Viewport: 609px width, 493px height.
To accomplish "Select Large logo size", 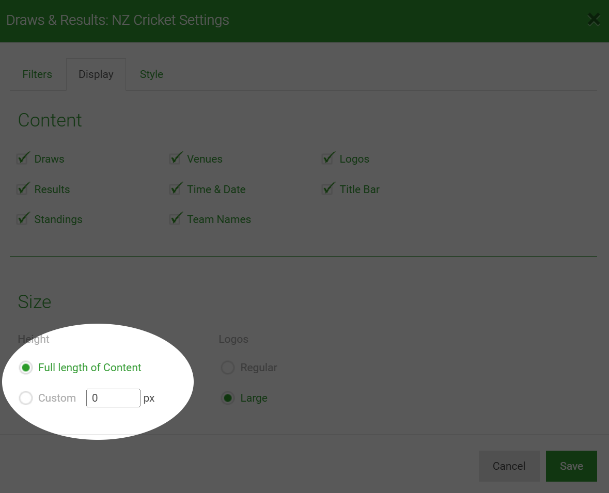I will click(x=228, y=398).
